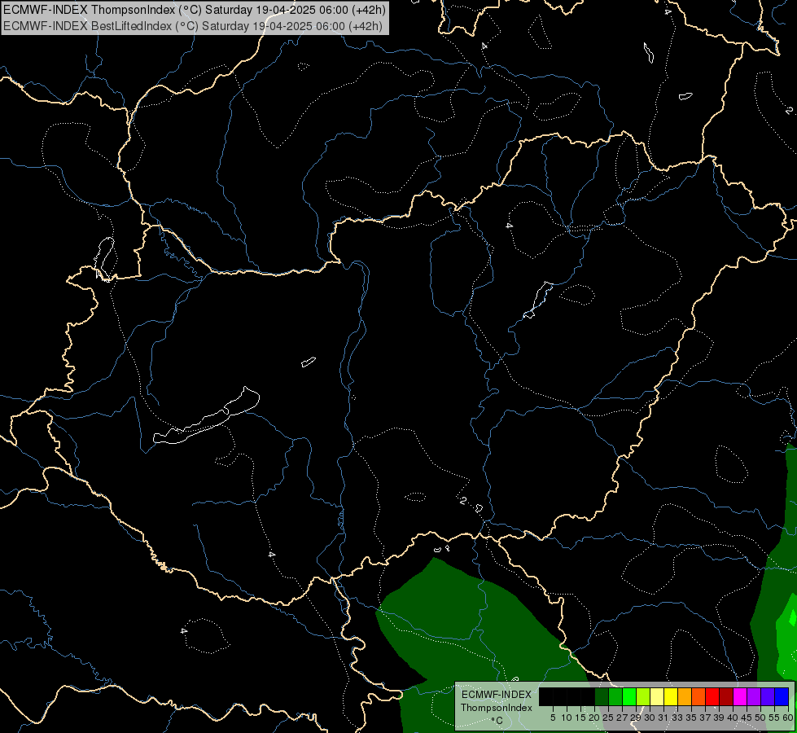The height and width of the screenshot is (733, 797).
Task: Click the BestLiftedIndex title line at top
Action: [x=193, y=26]
